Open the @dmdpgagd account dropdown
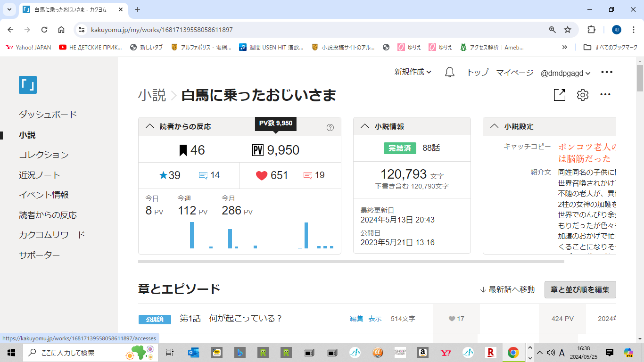The height and width of the screenshot is (362, 644). [565, 73]
